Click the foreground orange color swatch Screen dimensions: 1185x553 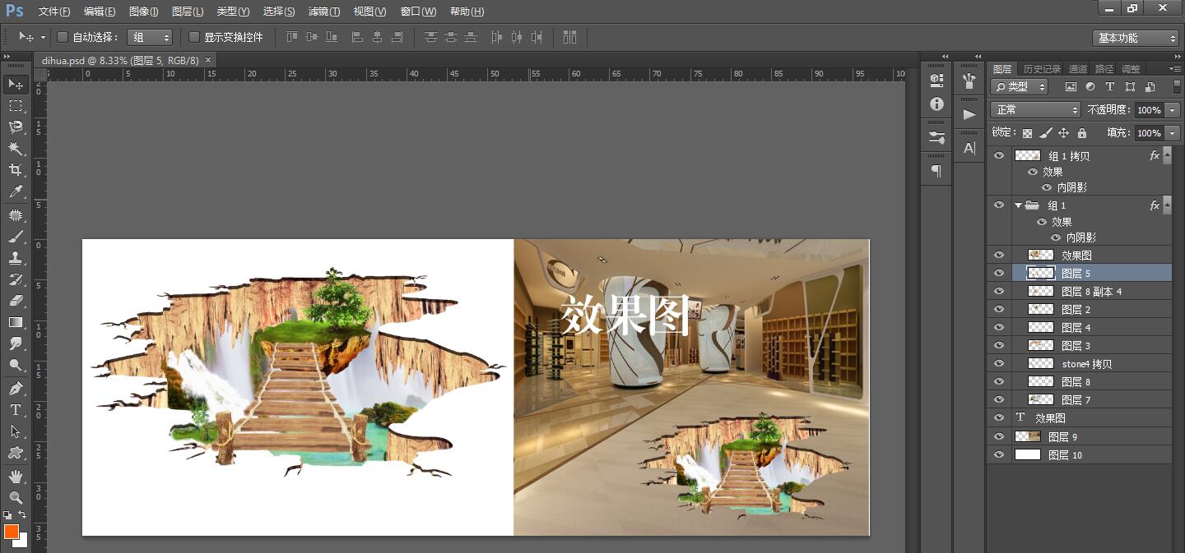click(12, 532)
